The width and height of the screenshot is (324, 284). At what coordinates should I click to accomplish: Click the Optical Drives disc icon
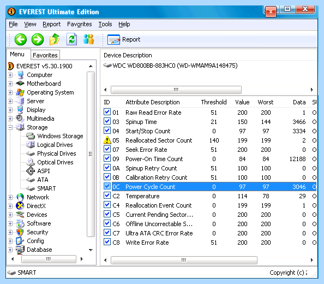[31, 162]
